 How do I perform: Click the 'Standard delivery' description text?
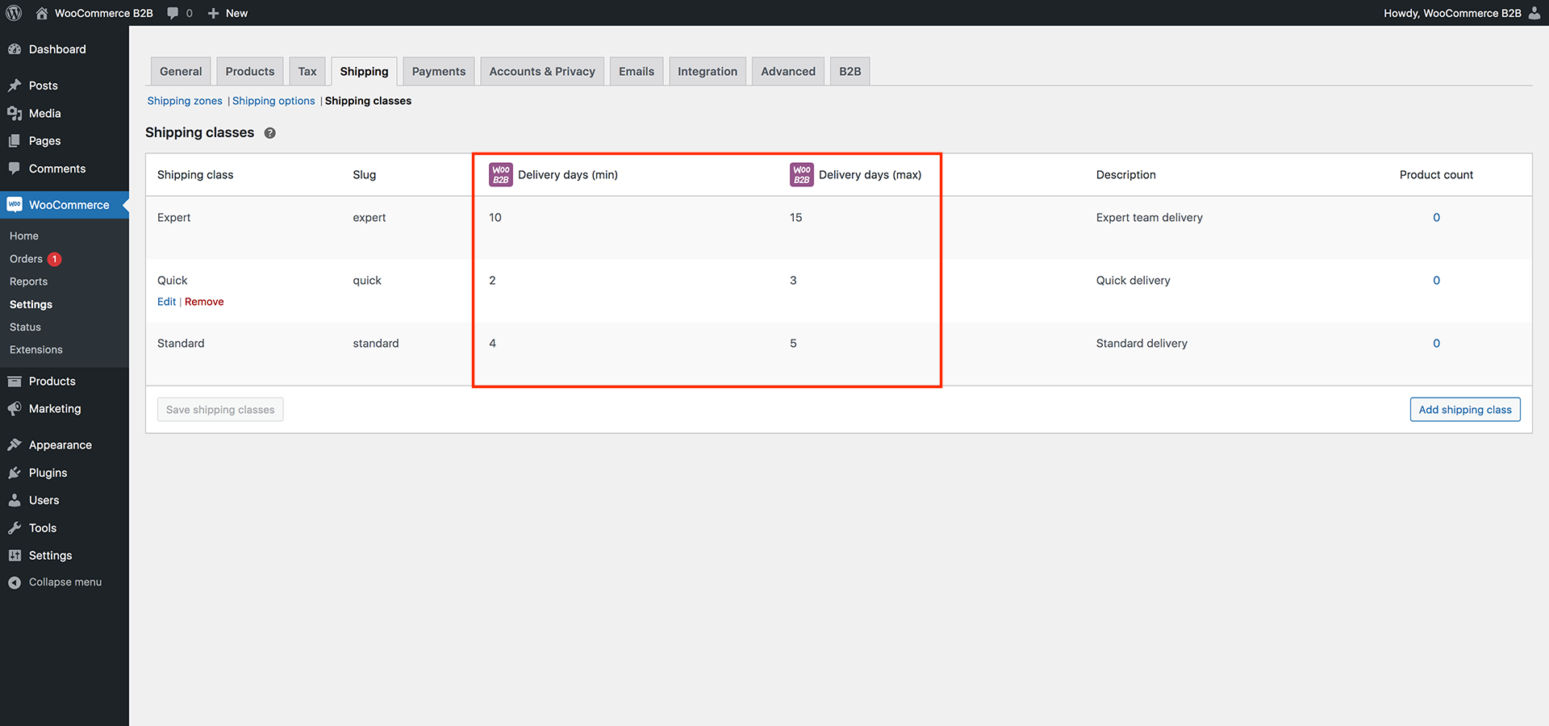tap(1142, 344)
